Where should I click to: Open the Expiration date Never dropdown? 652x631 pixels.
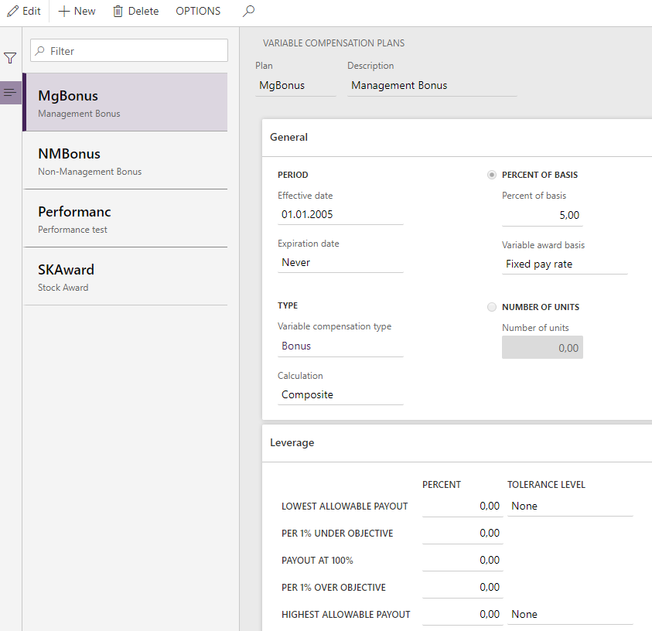pyautogui.click(x=340, y=262)
